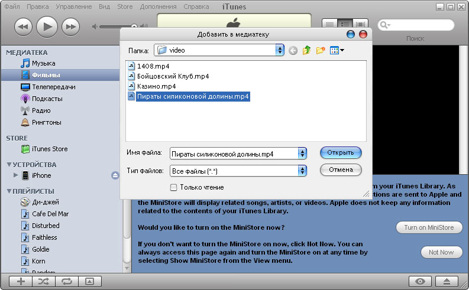Open the Store menu
This screenshot has width=469, height=290.
pyautogui.click(x=125, y=6)
